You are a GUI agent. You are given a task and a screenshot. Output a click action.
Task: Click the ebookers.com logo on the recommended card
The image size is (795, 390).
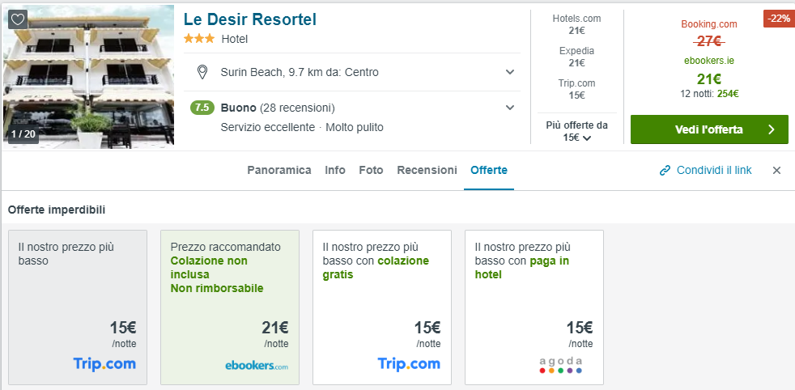[x=256, y=366]
